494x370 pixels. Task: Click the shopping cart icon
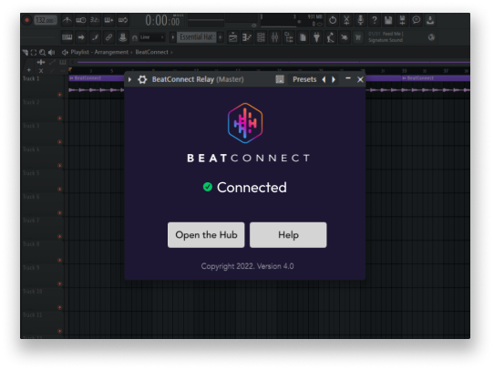[x=358, y=37]
